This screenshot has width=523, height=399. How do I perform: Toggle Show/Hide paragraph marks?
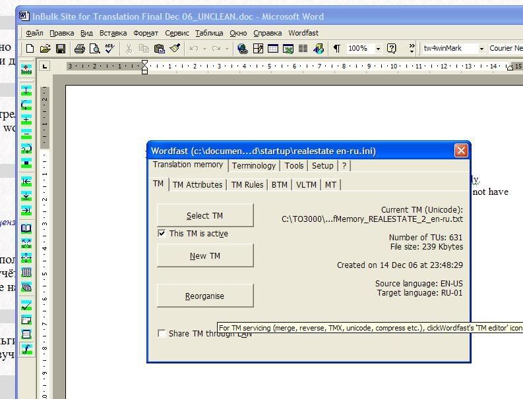[x=337, y=49]
